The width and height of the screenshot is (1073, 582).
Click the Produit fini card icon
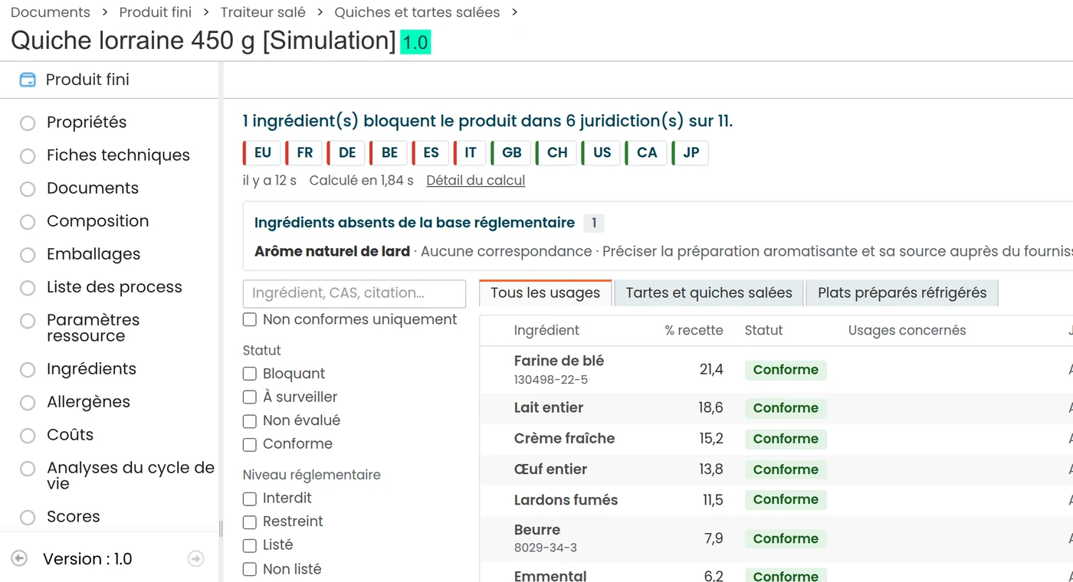pos(28,80)
